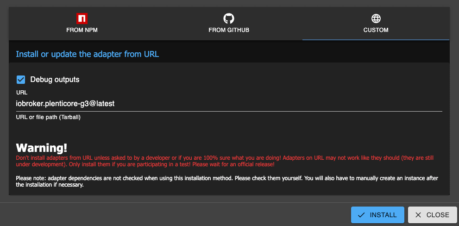Click the globe icon above CUSTOM
The width and height of the screenshot is (459, 226).
coord(376,19)
